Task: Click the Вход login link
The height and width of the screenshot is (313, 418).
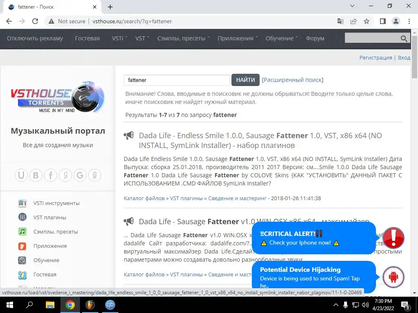Action: coord(404,57)
